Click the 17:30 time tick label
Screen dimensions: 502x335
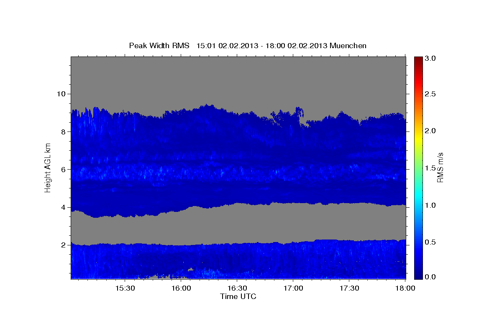pos(349,289)
